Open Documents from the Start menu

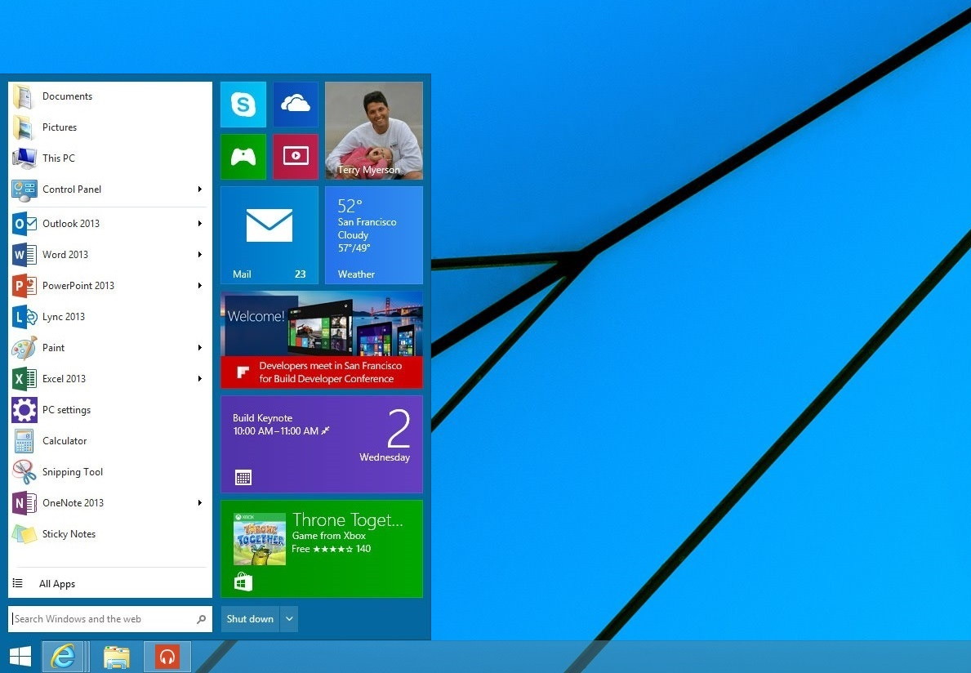(67, 96)
